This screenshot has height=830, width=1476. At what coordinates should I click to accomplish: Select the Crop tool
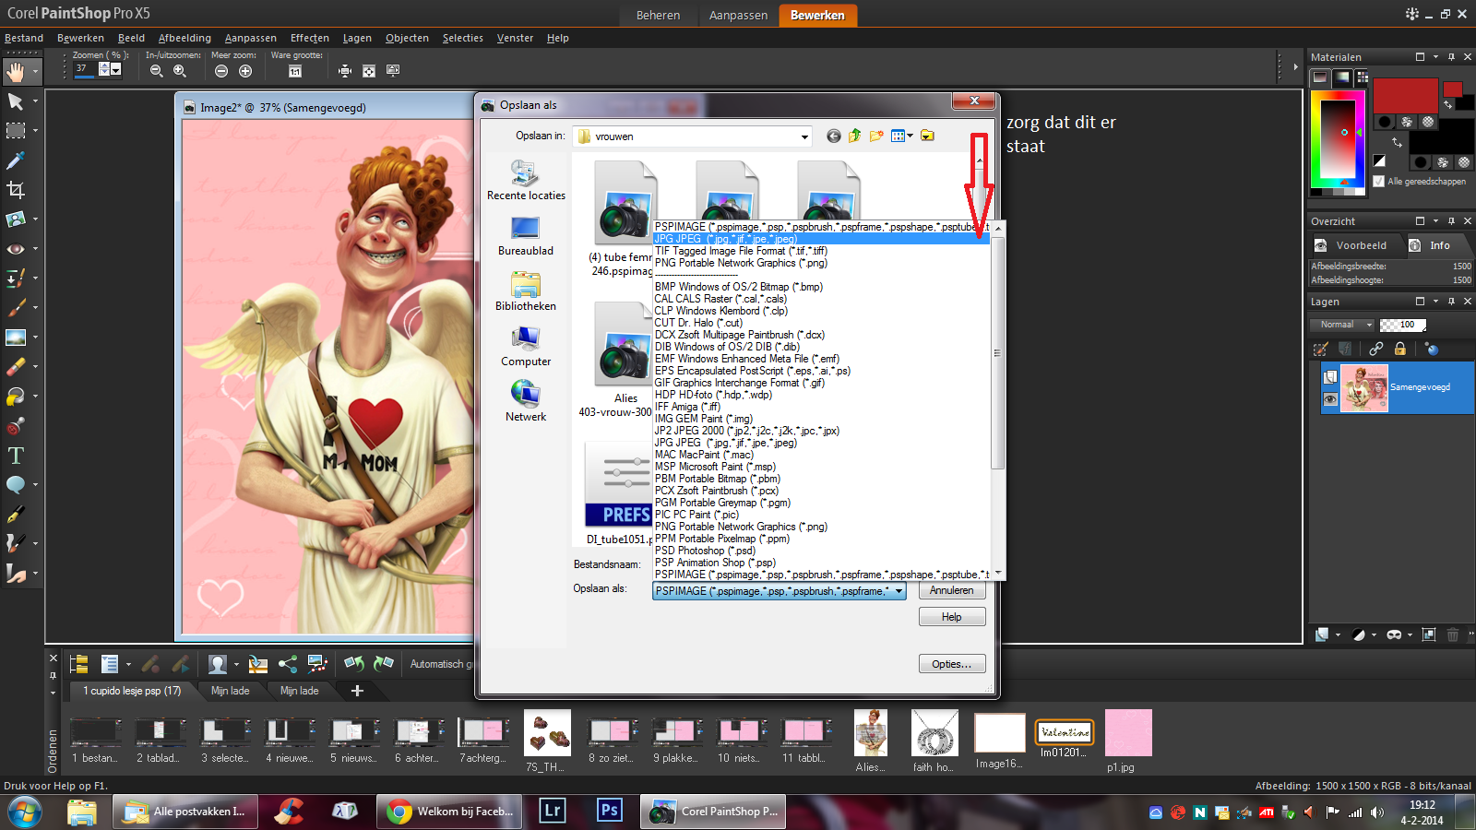16,190
